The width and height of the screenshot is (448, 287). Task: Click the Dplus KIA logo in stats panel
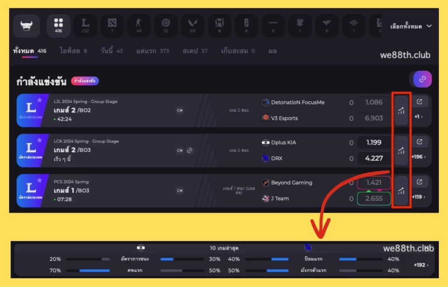coord(140,248)
